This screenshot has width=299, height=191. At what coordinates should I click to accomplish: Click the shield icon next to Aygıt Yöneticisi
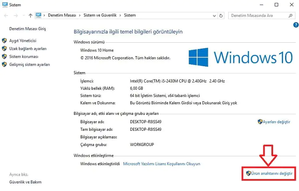click(x=4, y=41)
